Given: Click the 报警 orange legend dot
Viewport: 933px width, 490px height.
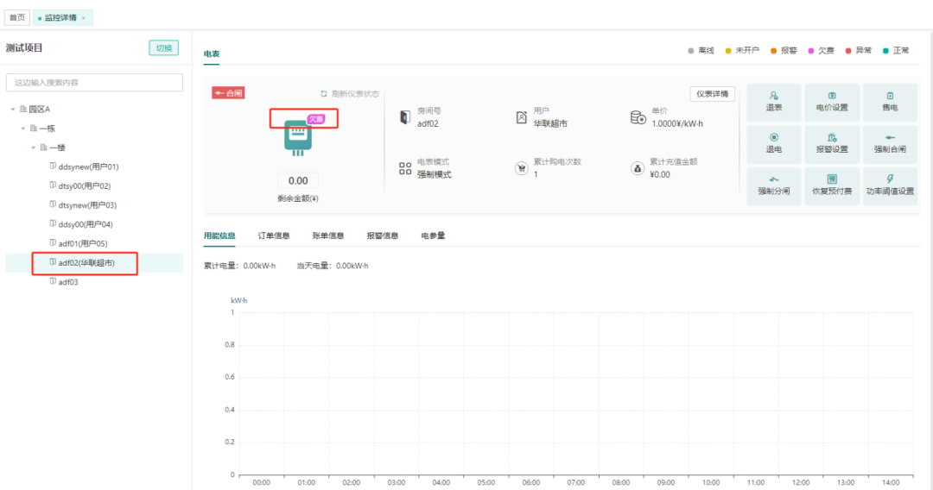Looking at the screenshot, I should coord(773,51).
